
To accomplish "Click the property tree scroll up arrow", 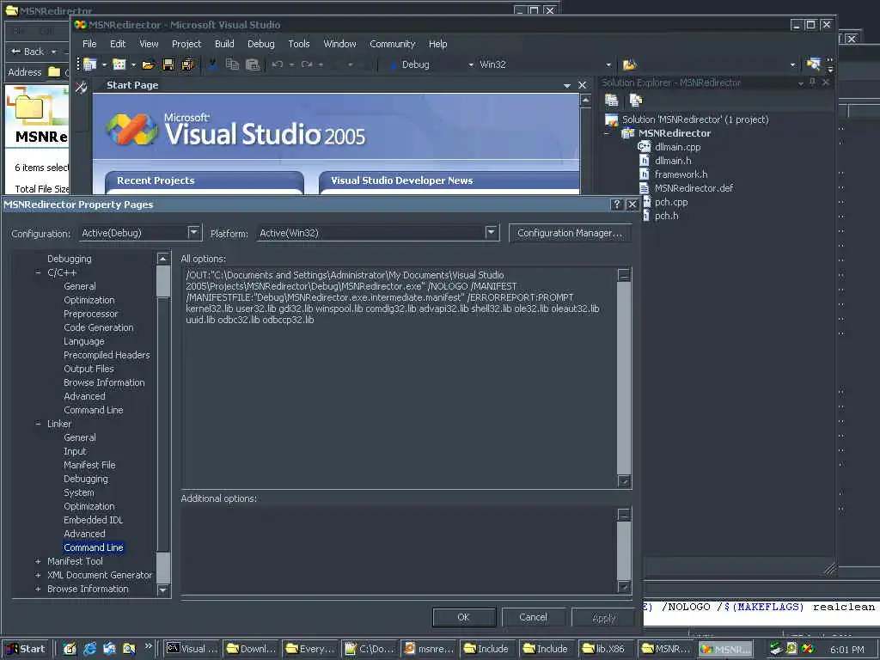I will 162,258.
